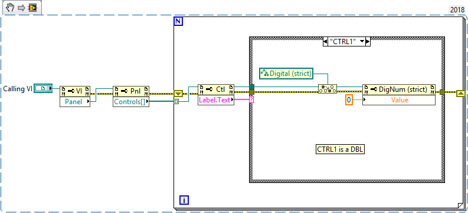Click the hand drag icon in the snippet header

click(10, 8)
